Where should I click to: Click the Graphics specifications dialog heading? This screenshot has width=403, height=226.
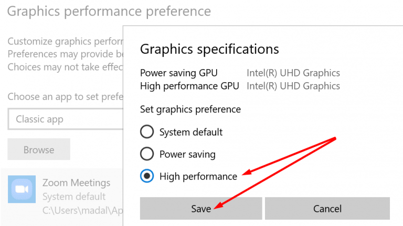[209, 50]
